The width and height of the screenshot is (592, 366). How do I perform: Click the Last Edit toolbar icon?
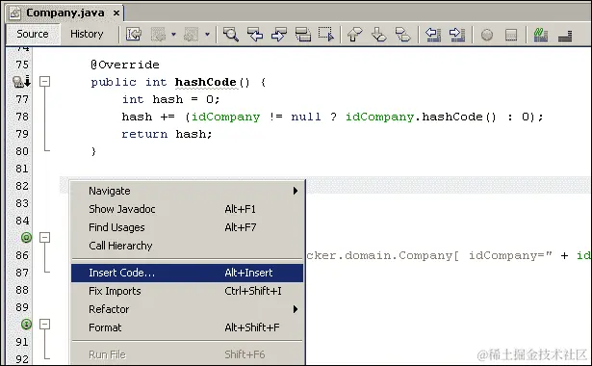tap(133, 35)
